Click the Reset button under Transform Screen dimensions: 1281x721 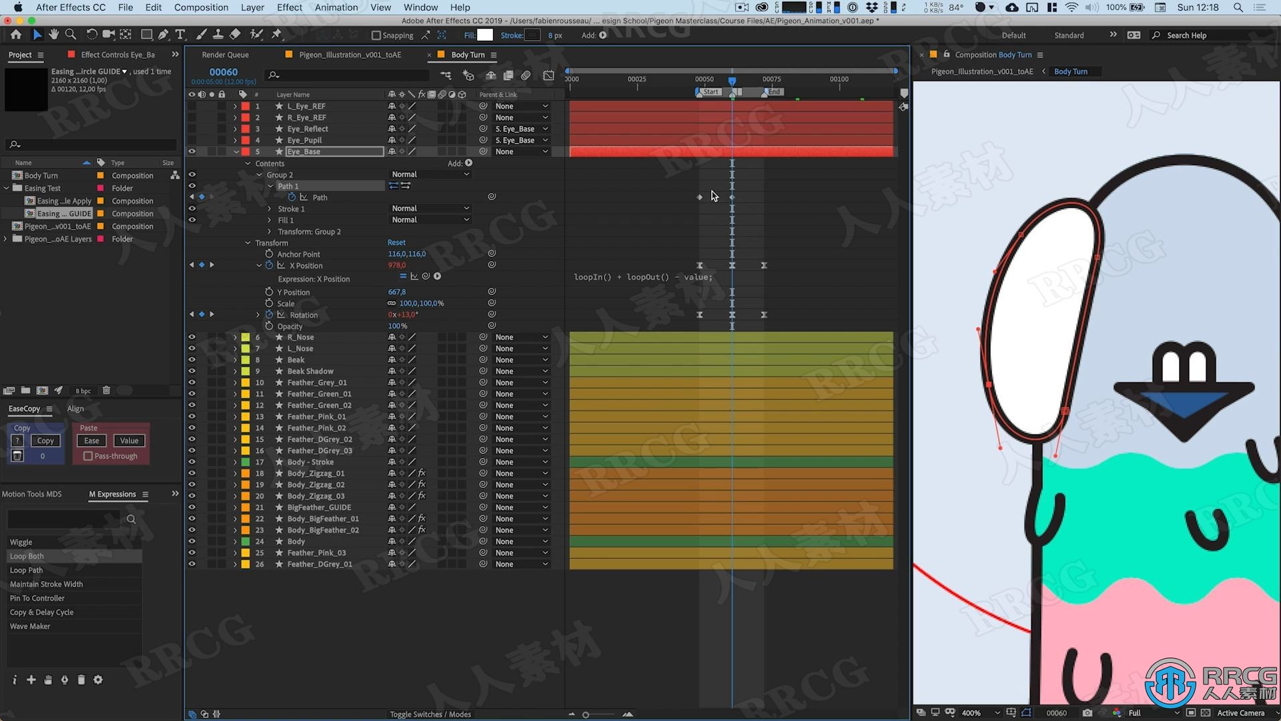point(396,242)
